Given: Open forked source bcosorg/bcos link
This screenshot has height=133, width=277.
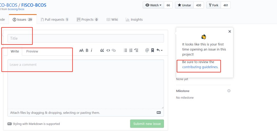Looking at the screenshot, I should [16, 9].
